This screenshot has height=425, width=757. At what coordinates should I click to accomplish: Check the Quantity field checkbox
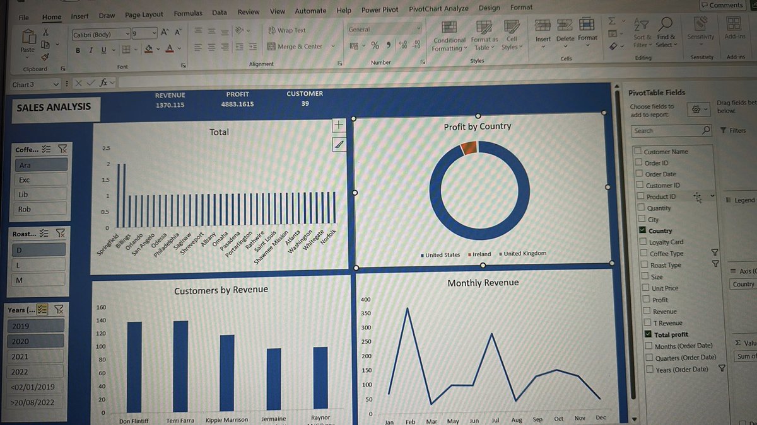click(638, 208)
